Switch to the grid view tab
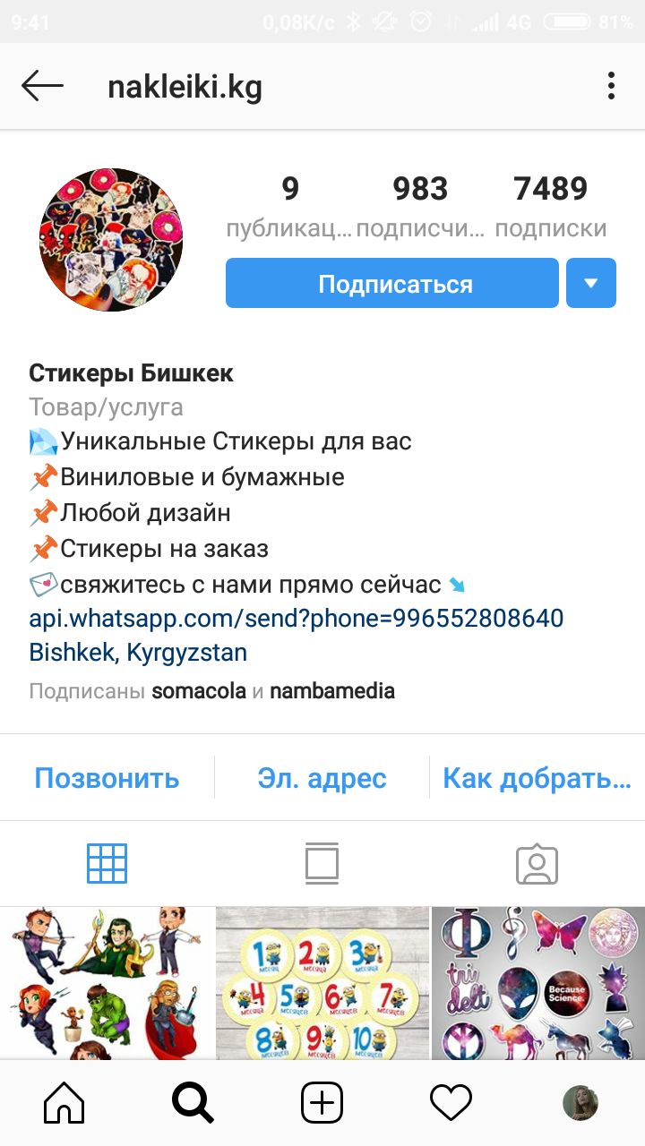 (107, 864)
